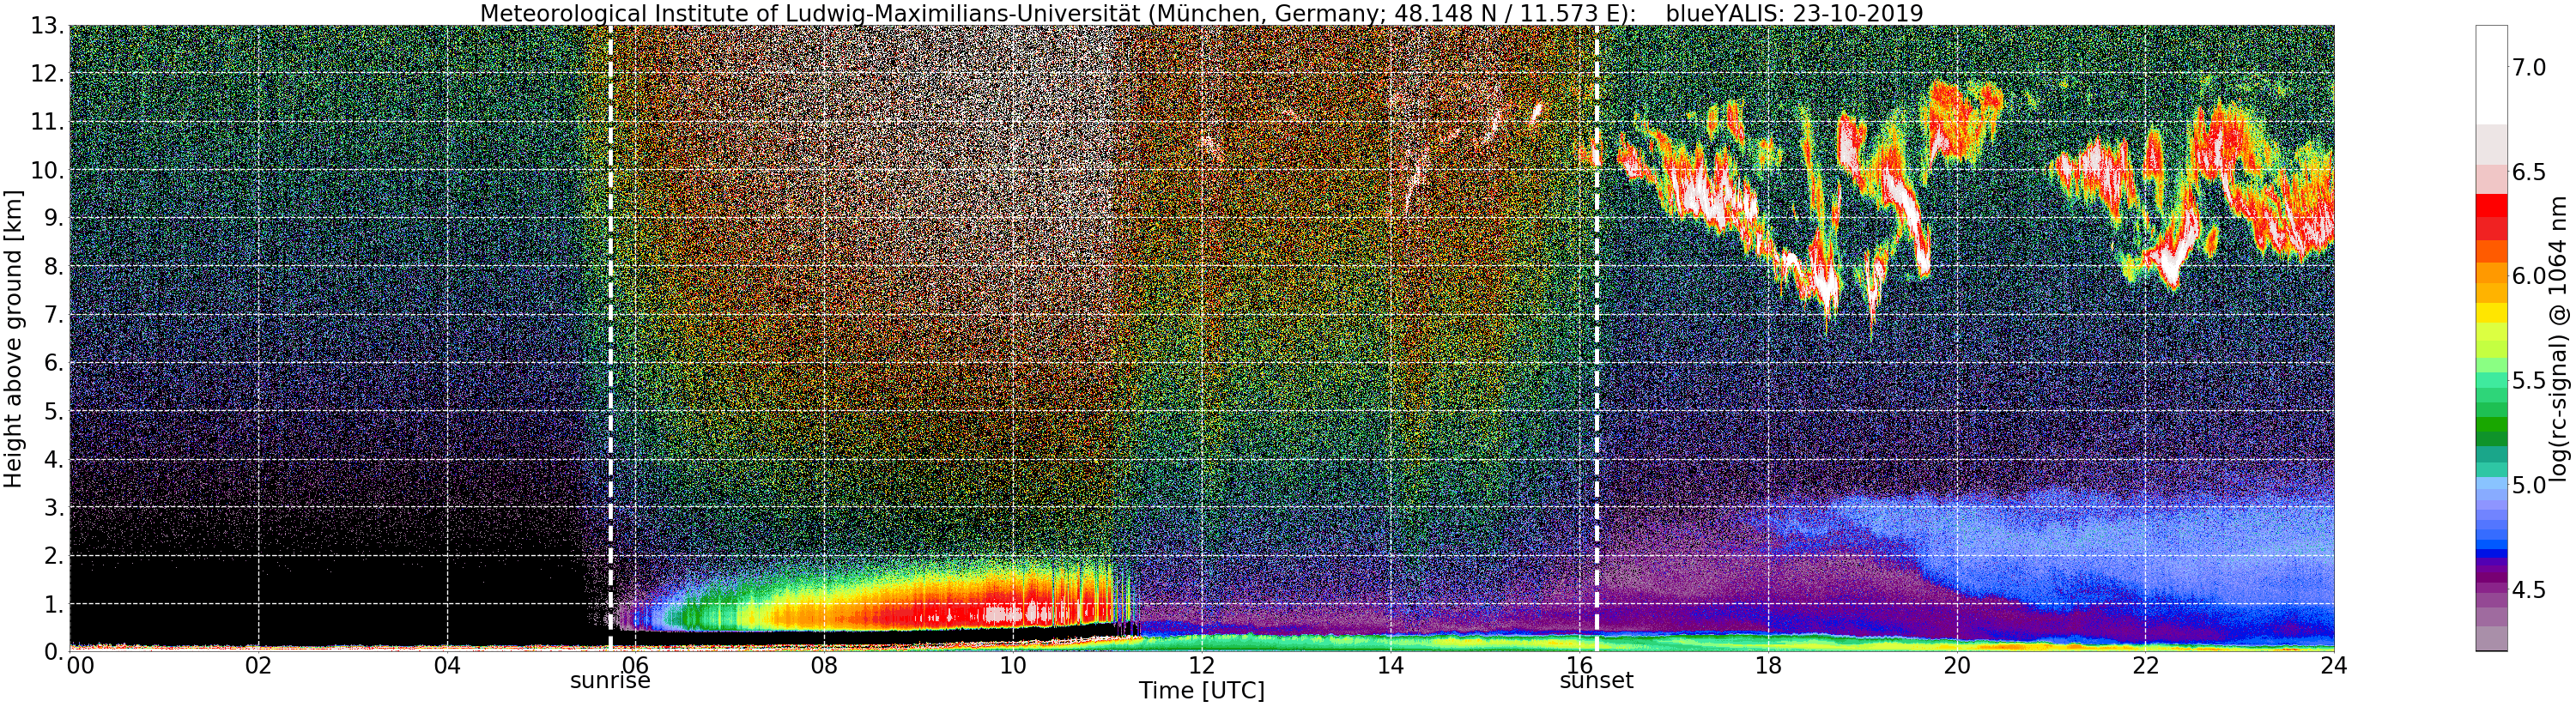
Task: Click the '11.' height tick label
Action: (x=47, y=122)
